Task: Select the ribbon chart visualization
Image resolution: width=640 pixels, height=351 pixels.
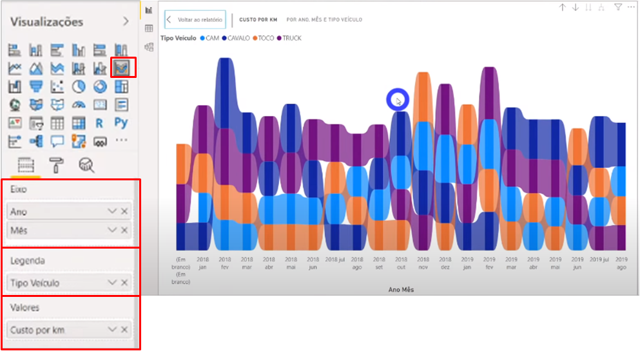Action: click(x=121, y=68)
